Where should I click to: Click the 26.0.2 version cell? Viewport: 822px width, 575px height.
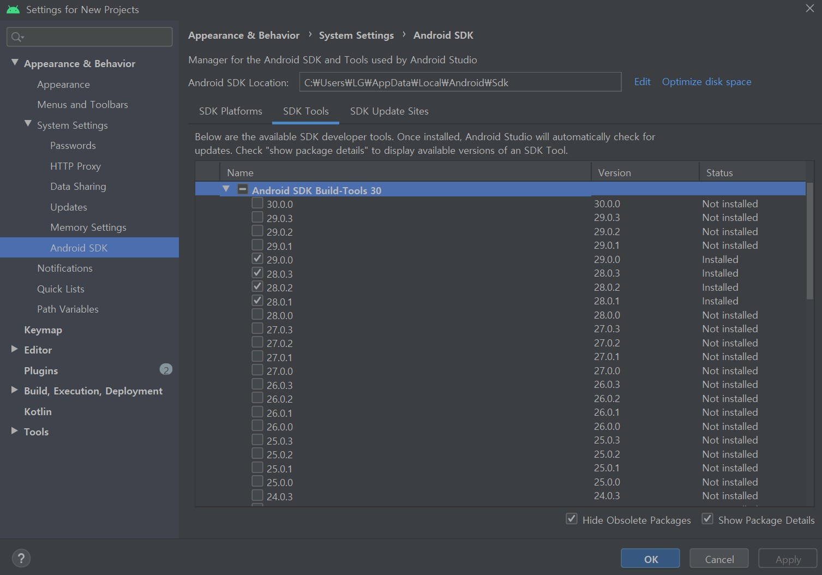click(x=607, y=399)
